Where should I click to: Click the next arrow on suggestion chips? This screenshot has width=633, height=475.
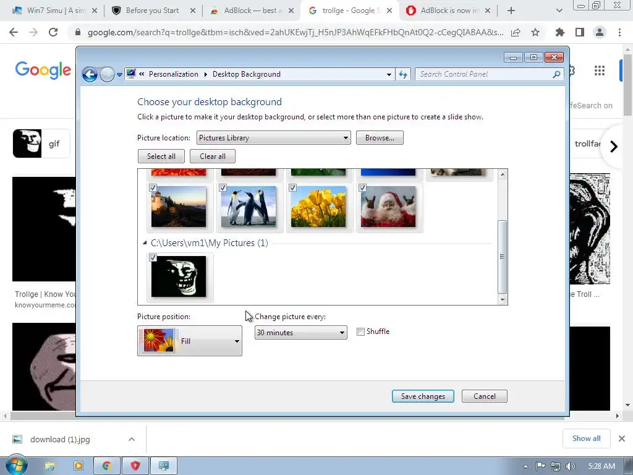coord(614,146)
